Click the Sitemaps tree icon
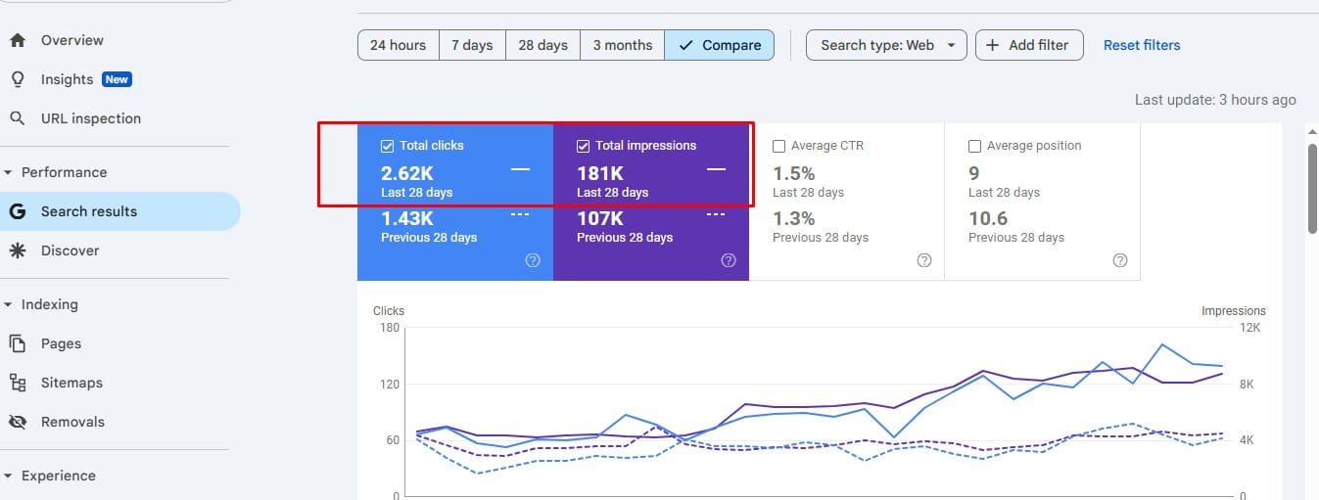The image size is (1319, 500). pos(17,383)
